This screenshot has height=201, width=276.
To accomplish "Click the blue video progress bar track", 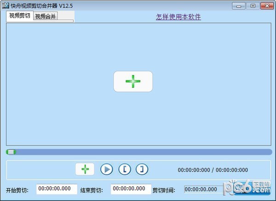I will (x=139, y=152).
